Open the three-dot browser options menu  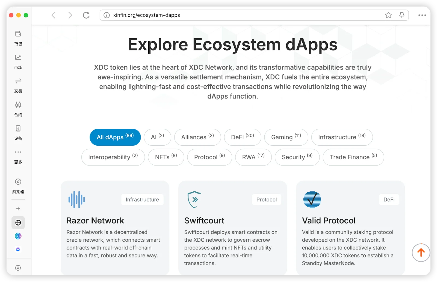tap(422, 15)
